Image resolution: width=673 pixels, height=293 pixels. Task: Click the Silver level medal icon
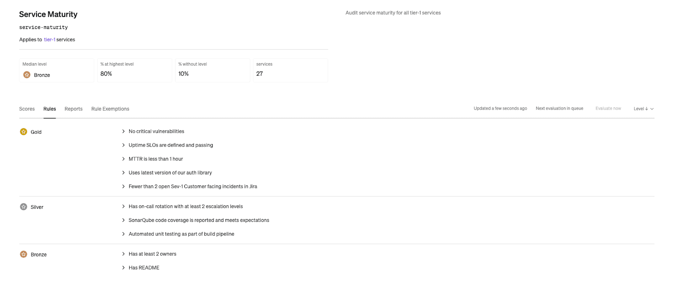(x=24, y=207)
